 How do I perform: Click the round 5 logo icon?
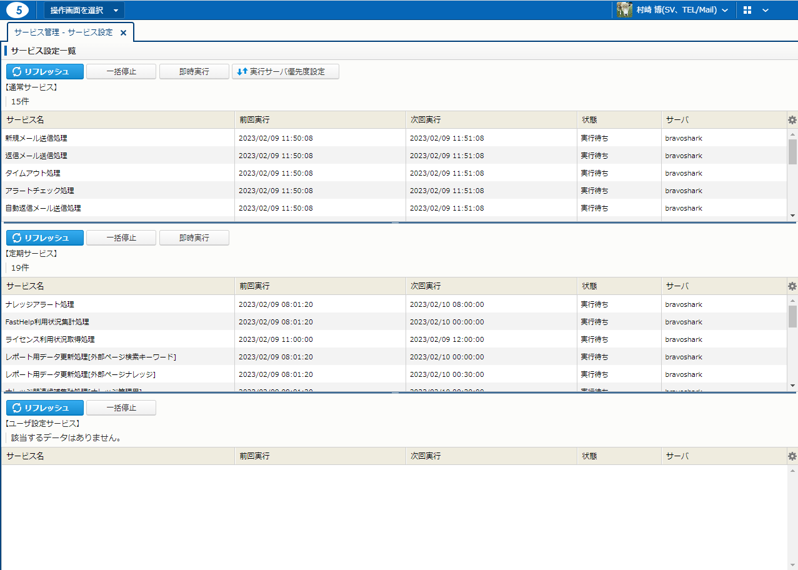pyautogui.click(x=18, y=10)
